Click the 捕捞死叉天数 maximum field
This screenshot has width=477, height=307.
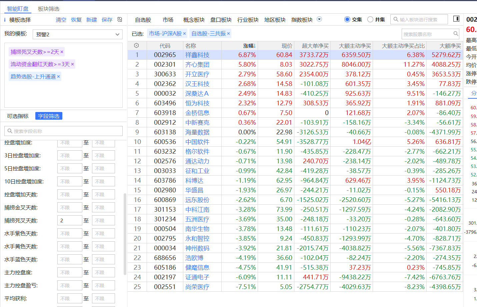[x=103, y=220]
